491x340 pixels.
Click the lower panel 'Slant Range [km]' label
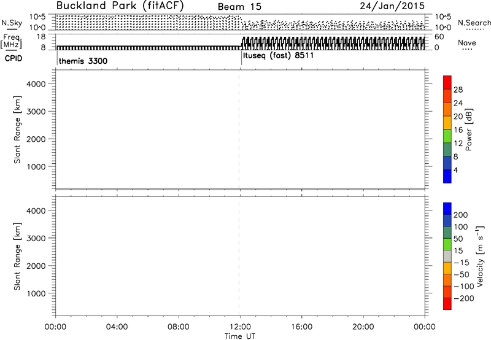click(17, 257)
